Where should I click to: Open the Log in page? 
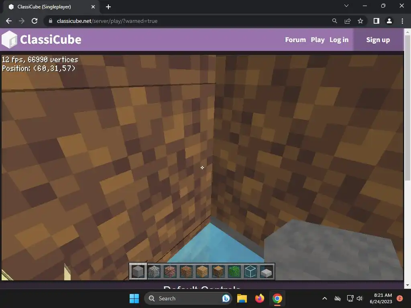click(339, 40)
